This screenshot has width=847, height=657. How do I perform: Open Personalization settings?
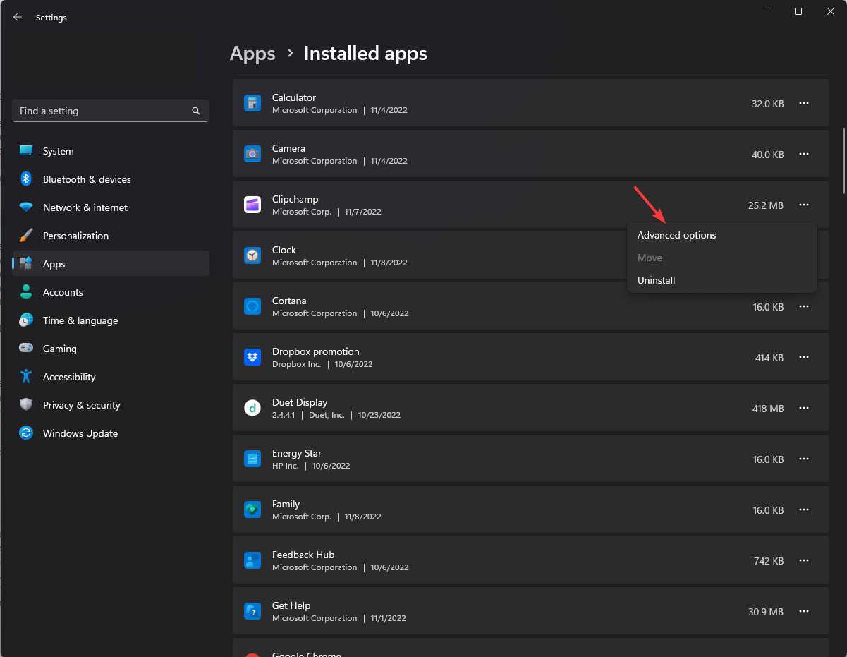tap(111, 236)
